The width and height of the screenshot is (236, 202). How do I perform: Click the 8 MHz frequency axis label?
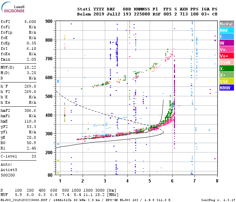tap(217, 181)
